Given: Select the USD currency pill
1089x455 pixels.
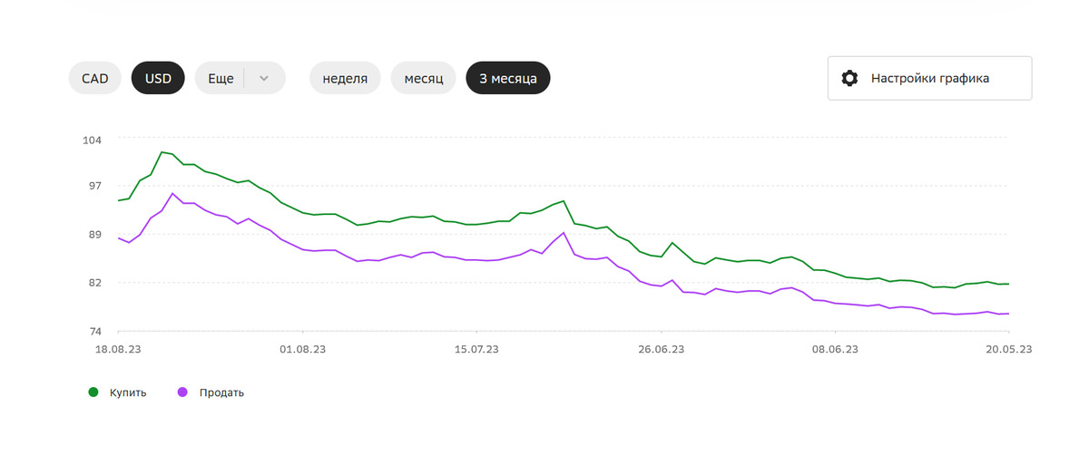Looking at the screenshot, I should tap(158, 78).
